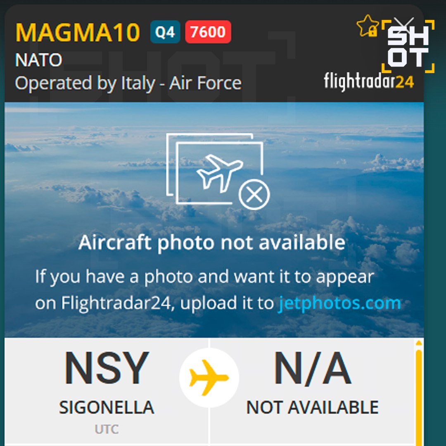Click the yellow scrollbar thumb
The image size is (446, 446).
[419, 398]
